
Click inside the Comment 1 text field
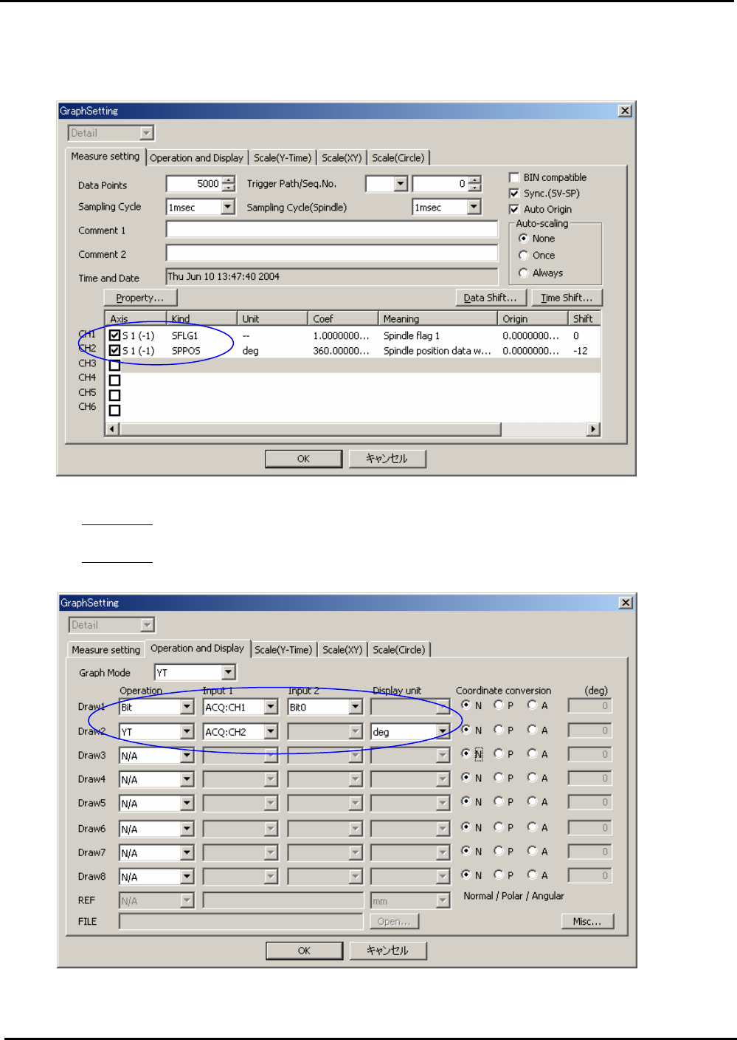pyautogui.click(x=331, y=230)
